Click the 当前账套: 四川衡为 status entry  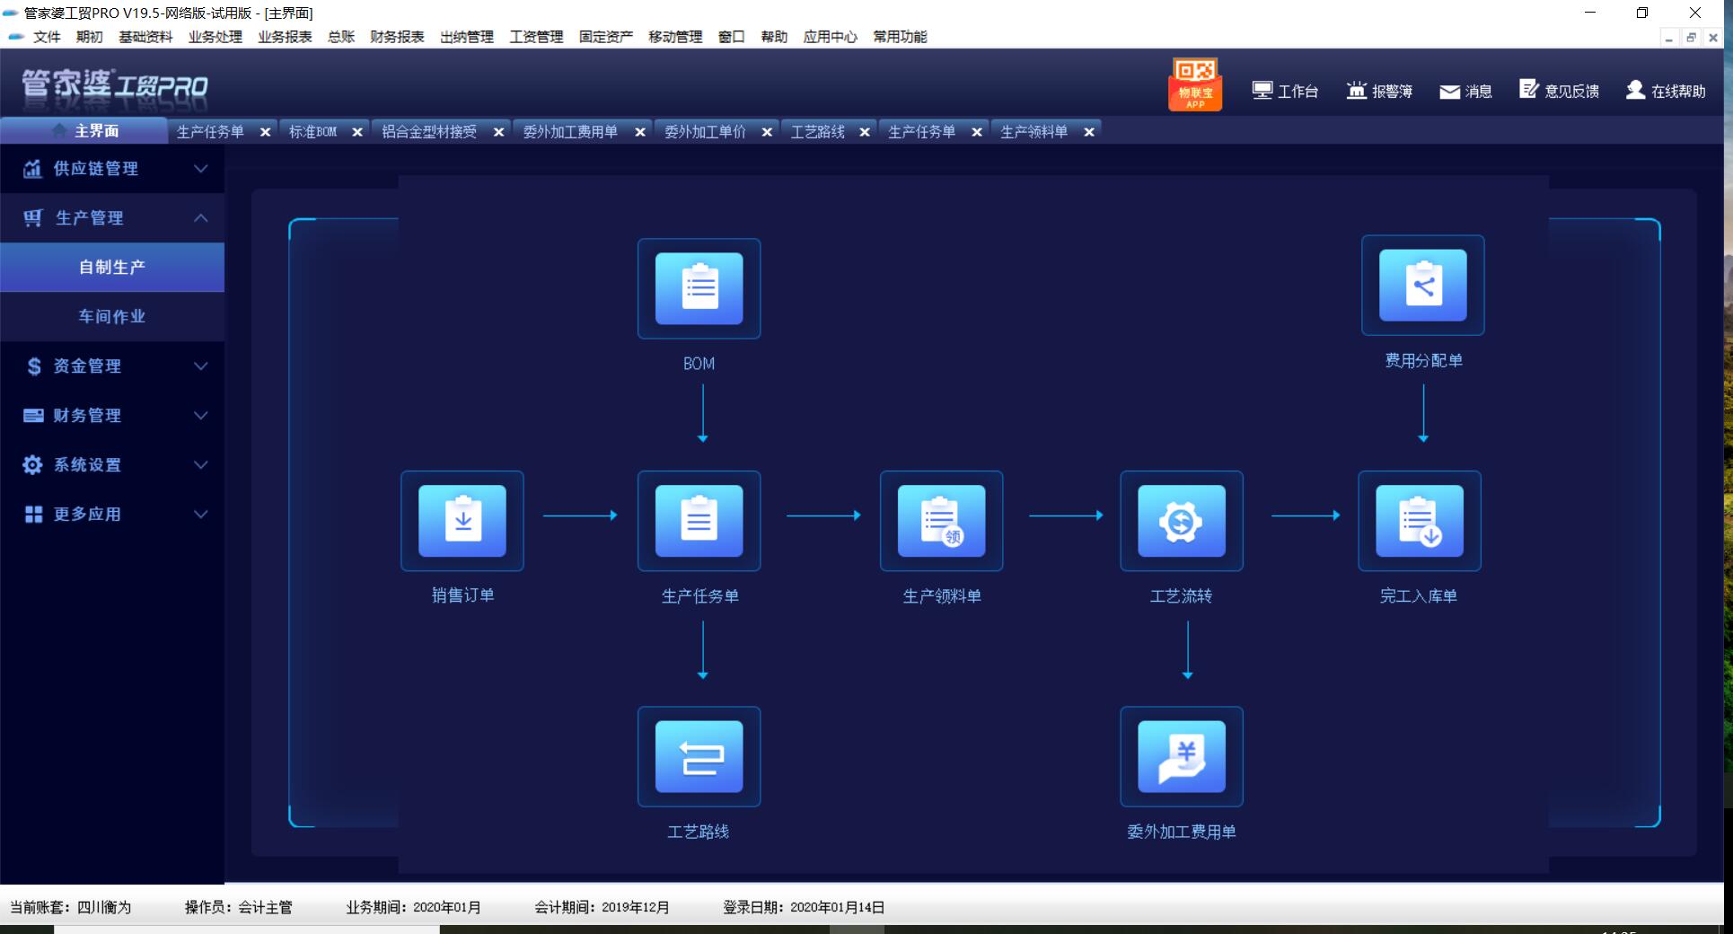point(70,907)
